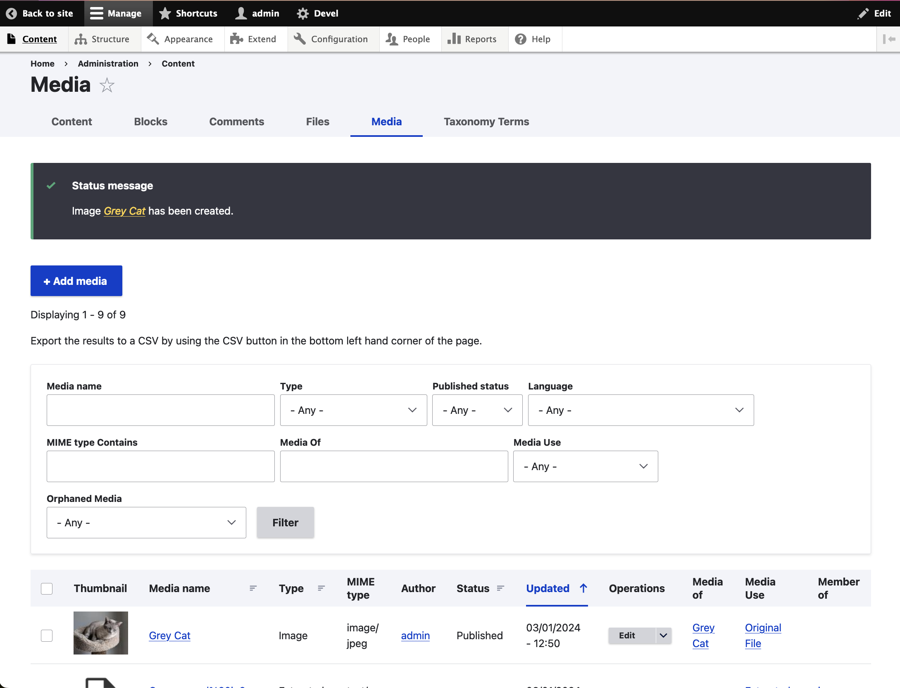This screenshot has height=688, width=900.
Task: Click the pencil Edit icon in toolbar
Action: click(863, 13)
